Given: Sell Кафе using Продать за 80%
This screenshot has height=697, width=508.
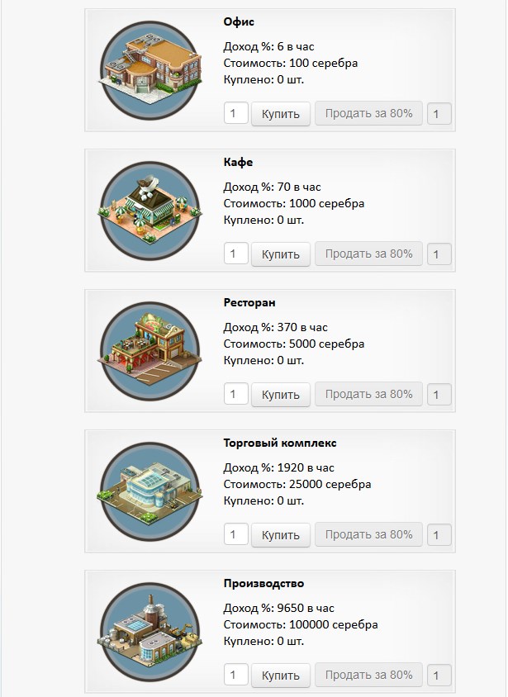Looking at the screenshot, I should [x=368, y=254].
